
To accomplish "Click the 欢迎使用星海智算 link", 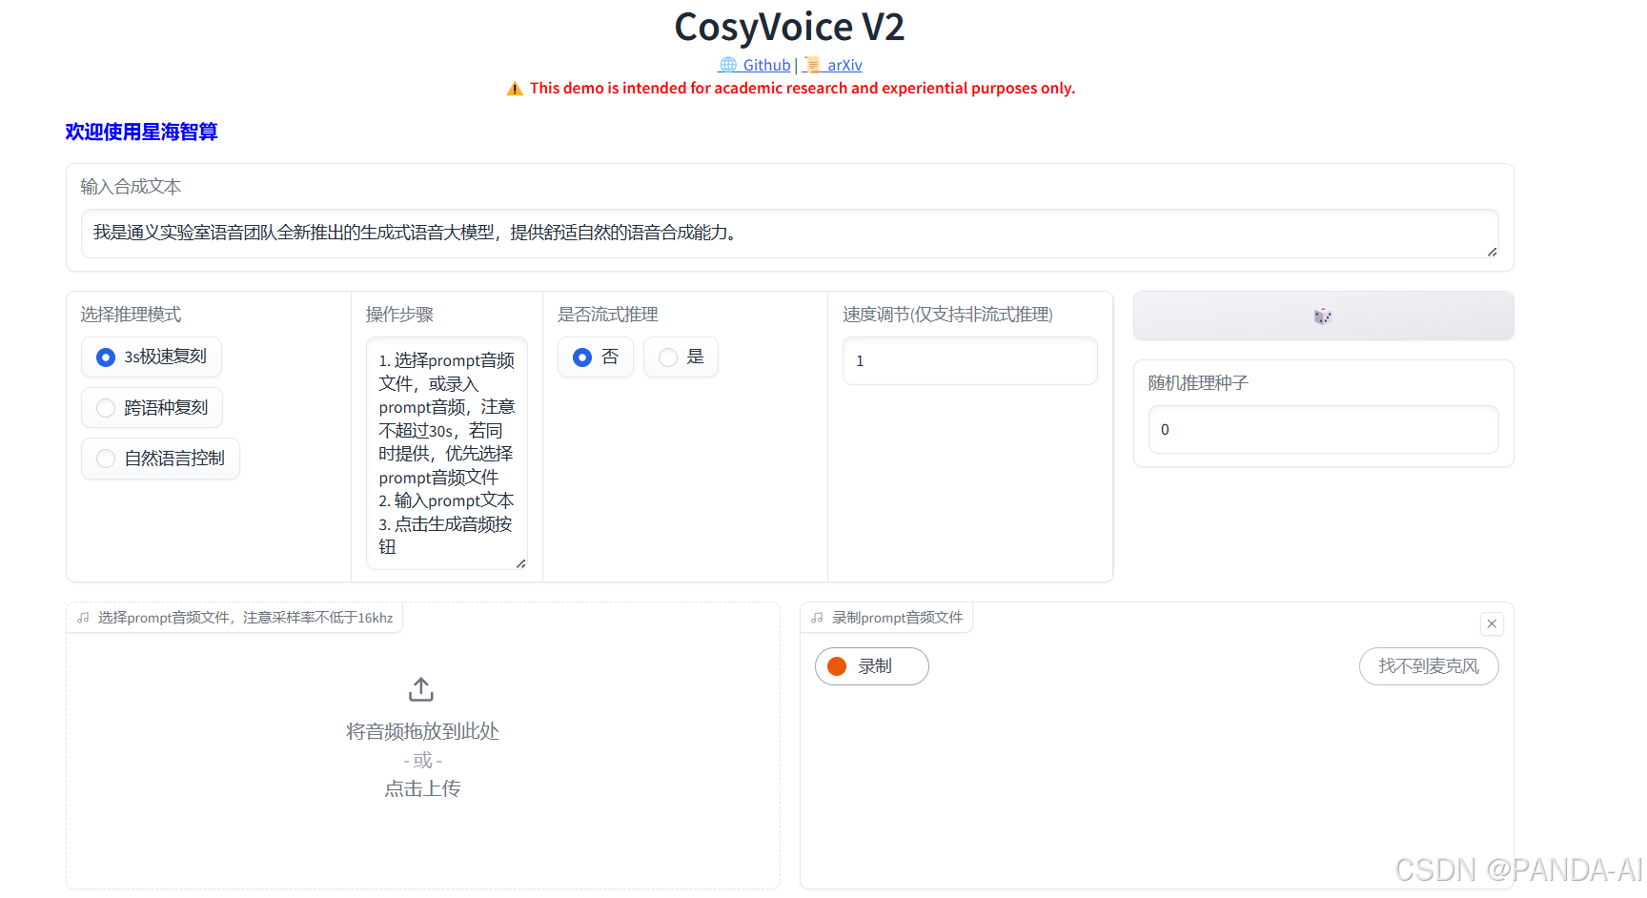I will tap(139, 132).
